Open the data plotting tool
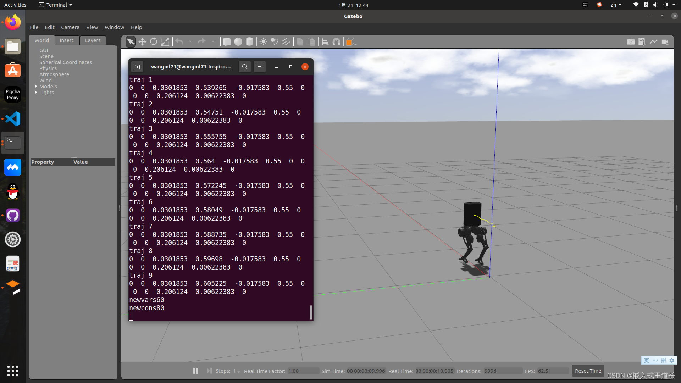The width and height of the screenshot is (681, 383). (x=654, y=41)
